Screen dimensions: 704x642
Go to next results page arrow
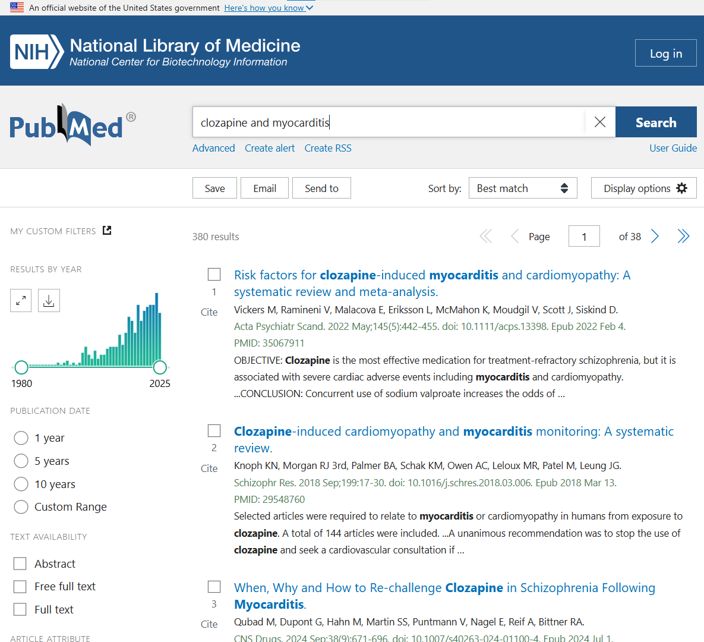coord(655,236)
